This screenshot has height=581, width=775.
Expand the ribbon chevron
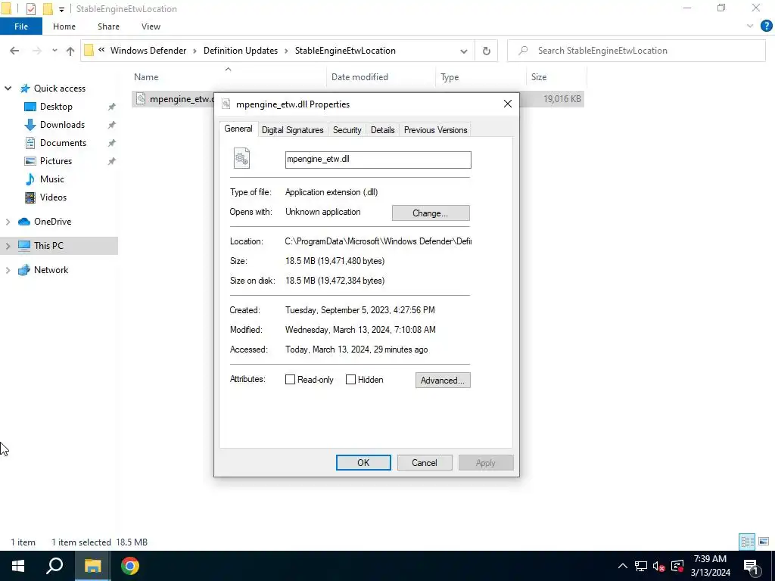[750, 26]
